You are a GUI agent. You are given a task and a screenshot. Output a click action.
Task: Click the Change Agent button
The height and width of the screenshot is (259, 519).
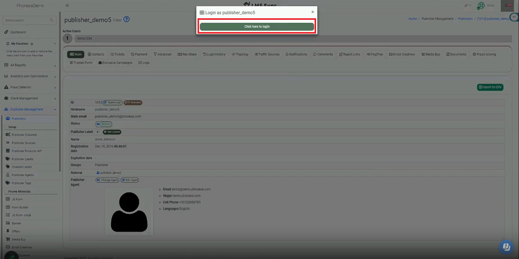[x=107, y=180]
